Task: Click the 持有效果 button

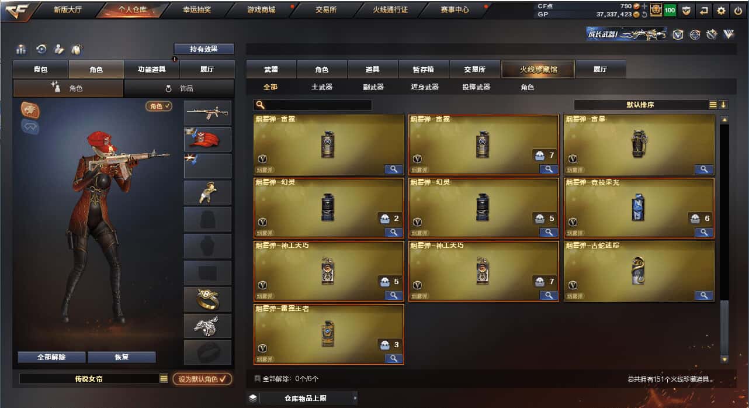Action: [x=204, y=49]
